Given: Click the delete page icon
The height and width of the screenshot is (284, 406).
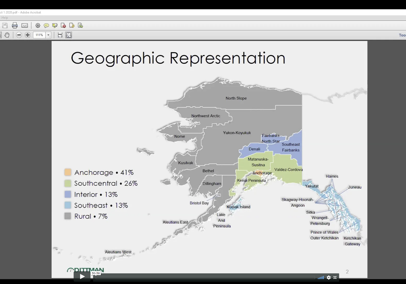Looking at the screenshot, I should click(x=63, y=25).
